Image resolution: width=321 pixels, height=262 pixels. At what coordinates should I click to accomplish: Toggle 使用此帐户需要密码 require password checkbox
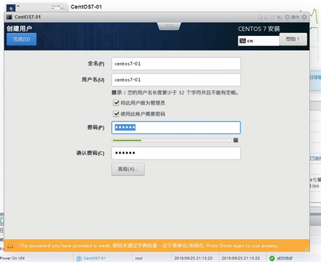pos(116,114)
